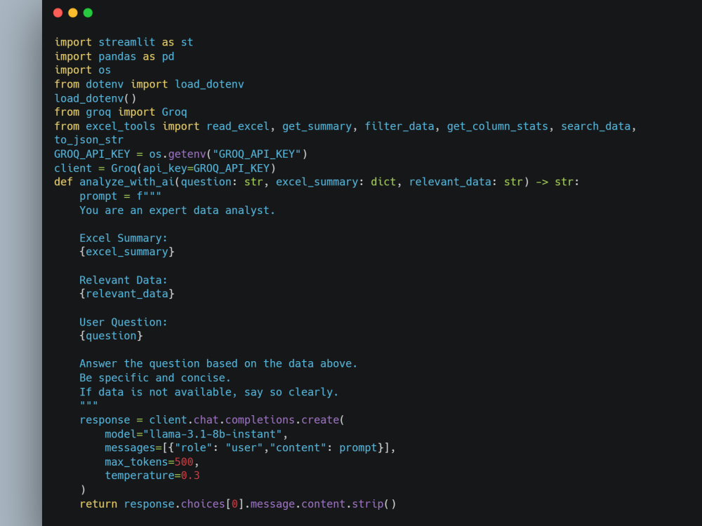Click 'filter_data' in the import line

pyautogui.click(x=399, y=126)
